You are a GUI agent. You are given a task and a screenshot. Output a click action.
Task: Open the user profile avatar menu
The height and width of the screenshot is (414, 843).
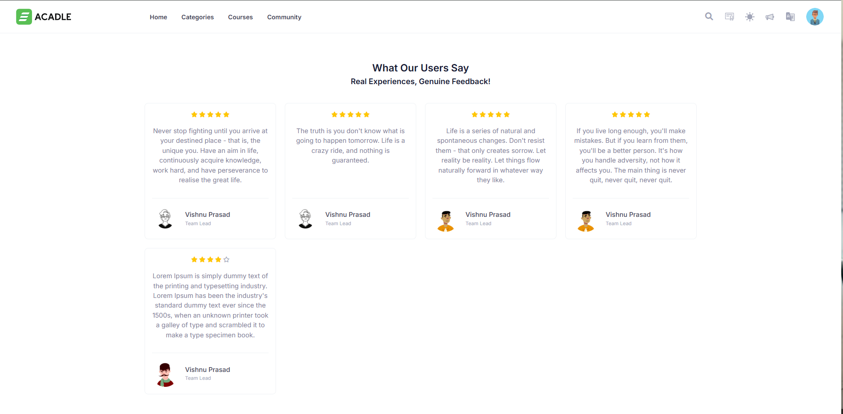coord(815,17)
